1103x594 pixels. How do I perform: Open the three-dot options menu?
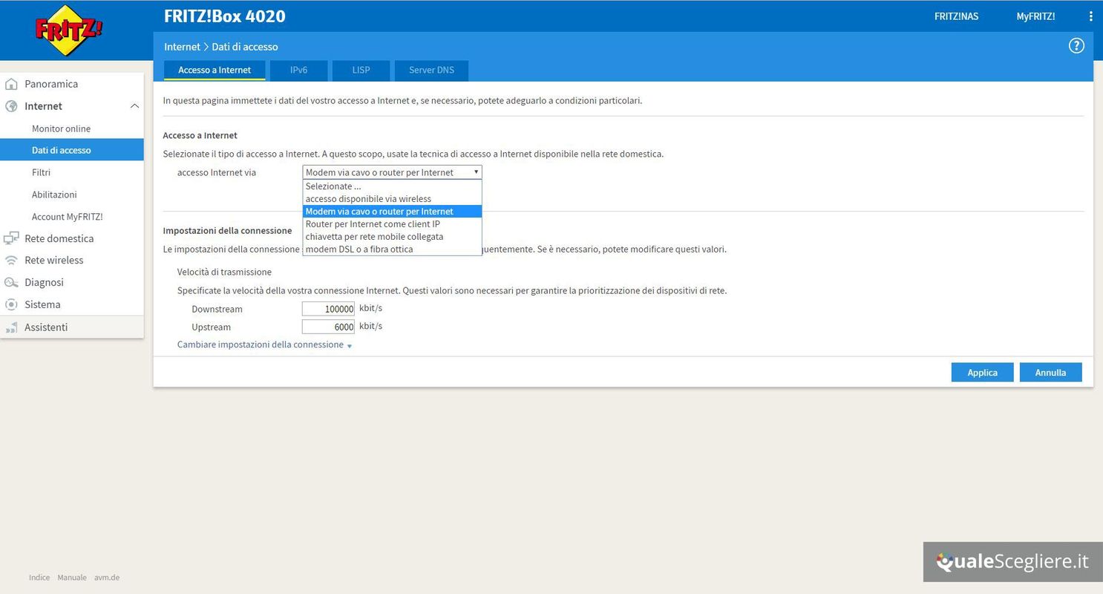(1090, 16)
